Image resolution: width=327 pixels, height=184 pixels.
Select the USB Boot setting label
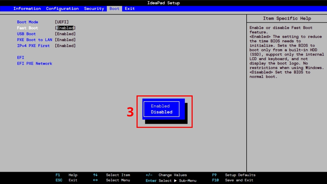click(x=26, y=34)
